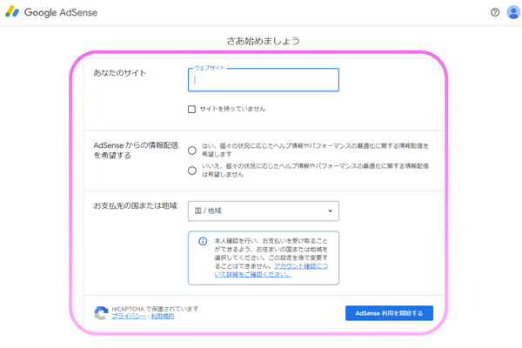Screen dimensions: 522x348
Task: Click the お支払先の国または地域 label
Action: coord(135,206)
